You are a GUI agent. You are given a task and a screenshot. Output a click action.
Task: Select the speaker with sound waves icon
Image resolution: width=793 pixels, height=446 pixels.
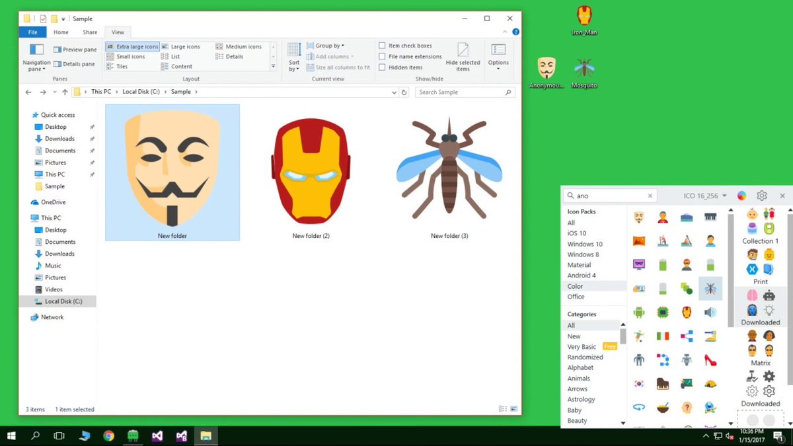710,312
